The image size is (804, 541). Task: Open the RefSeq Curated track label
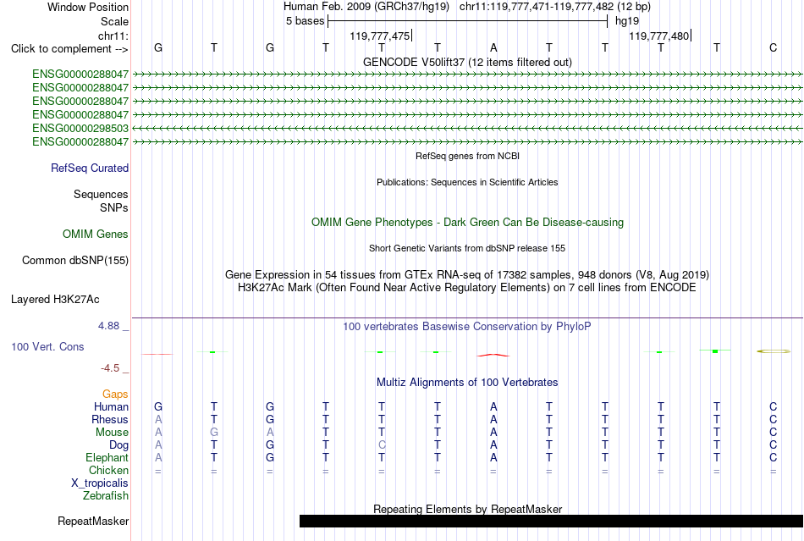(x=90, y=168)
